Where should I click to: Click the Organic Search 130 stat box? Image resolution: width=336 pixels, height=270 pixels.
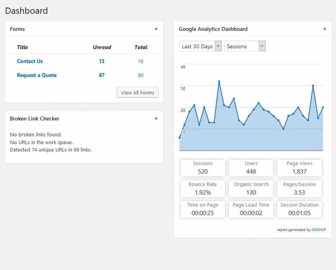click(251, 188)
